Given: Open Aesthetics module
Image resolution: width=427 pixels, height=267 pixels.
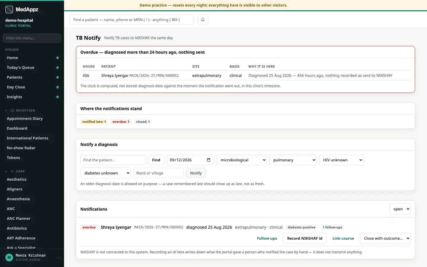Looking at the screenshot, I should pos(17,179).
